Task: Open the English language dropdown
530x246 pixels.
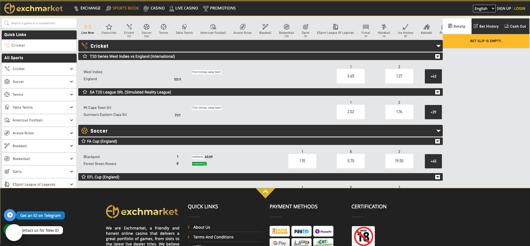Action: 484,9
